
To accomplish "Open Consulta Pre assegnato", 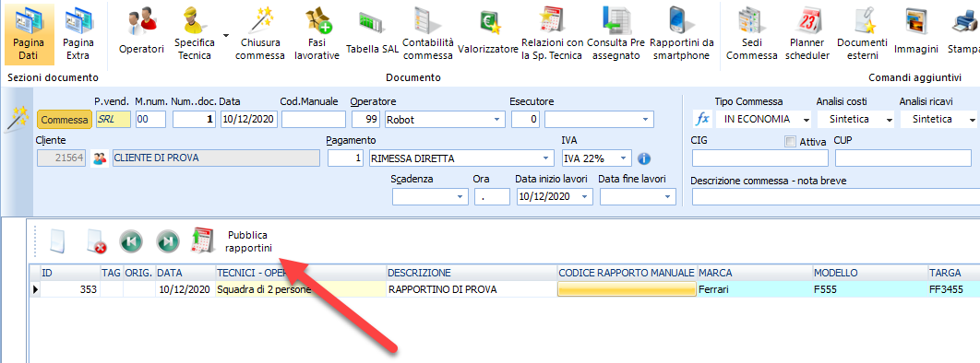I will [616, 34].
